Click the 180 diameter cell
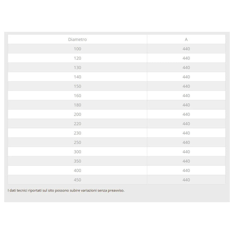The image size is (234, 234). pyautogui.click(x=77, y=105)
